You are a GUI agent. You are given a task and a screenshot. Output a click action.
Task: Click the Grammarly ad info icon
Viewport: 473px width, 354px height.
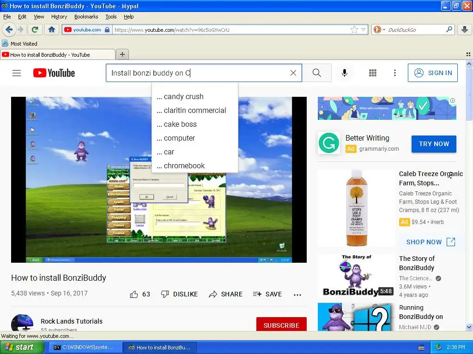[x=453, y=100]
